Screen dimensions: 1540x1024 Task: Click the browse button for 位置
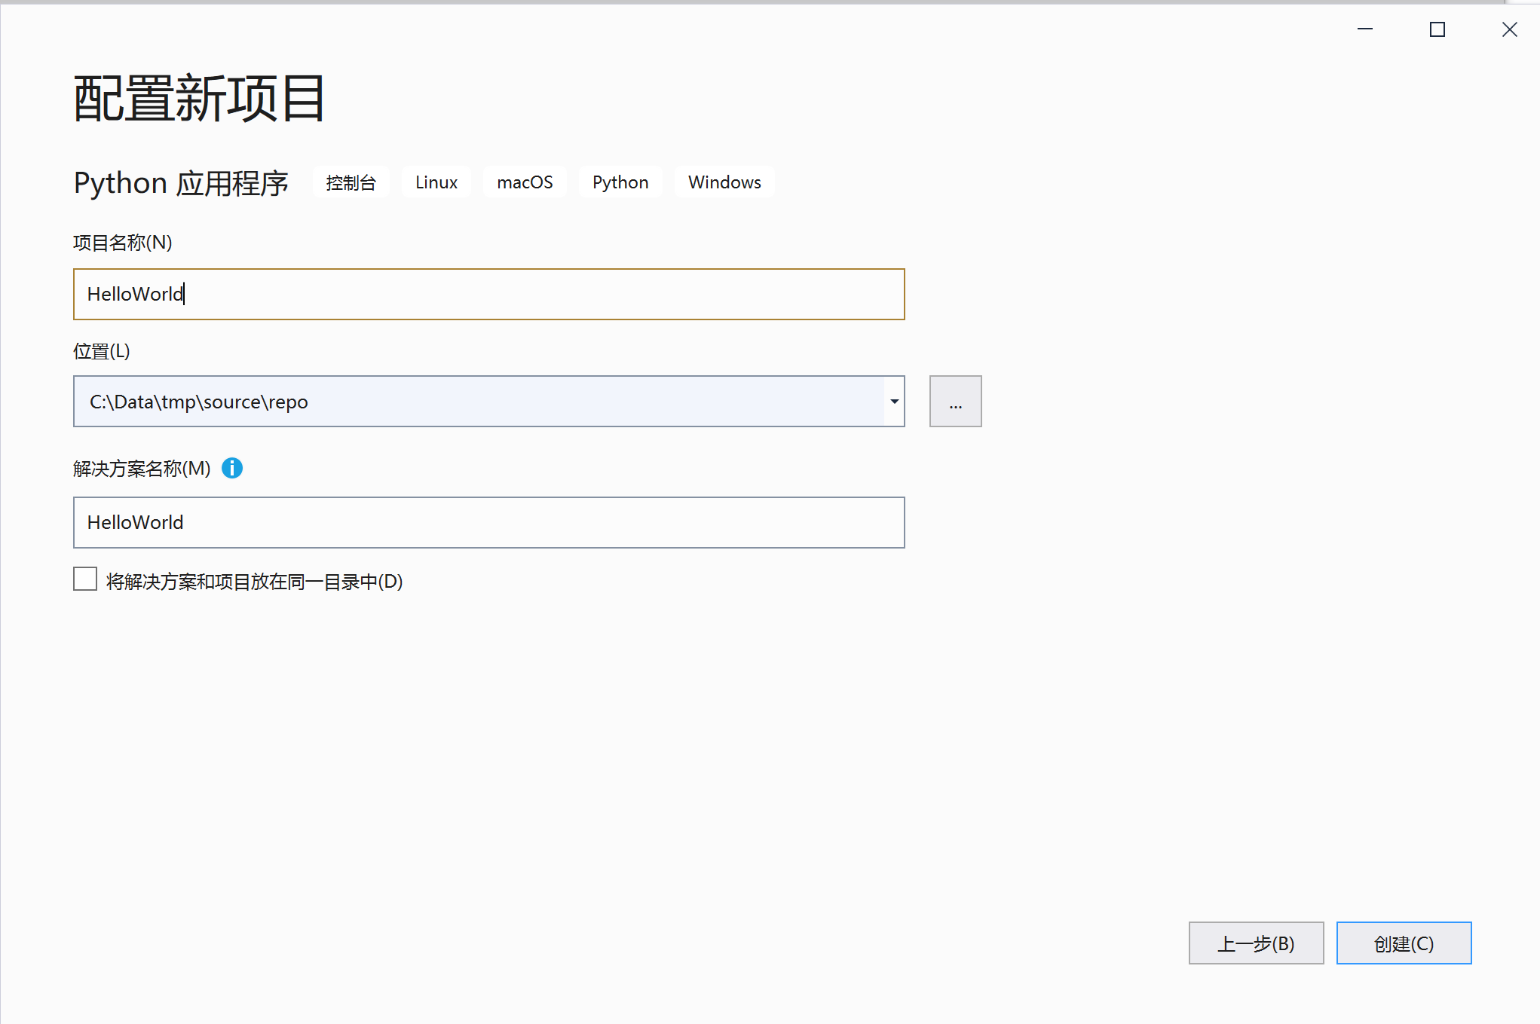[x=954, y=400]
